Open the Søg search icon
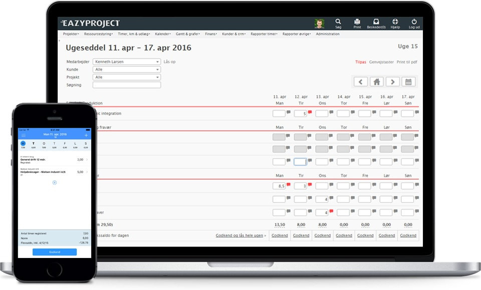Image resolution: width=481 pixels, height=290 pixels. (x=338, y=22)
